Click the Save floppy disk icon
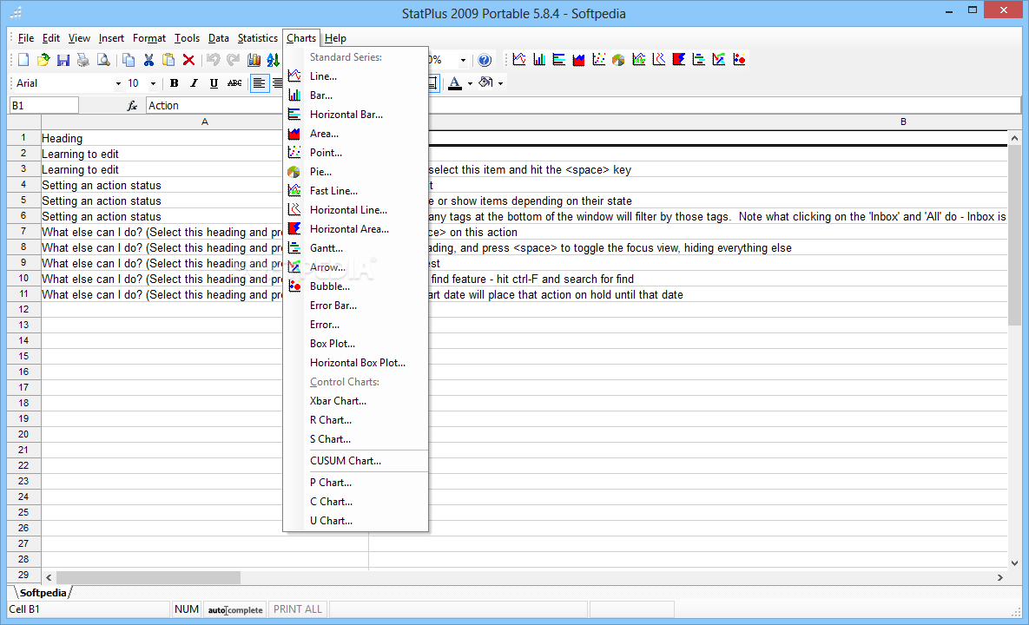 pyautogui.click(x=63, y=60)
